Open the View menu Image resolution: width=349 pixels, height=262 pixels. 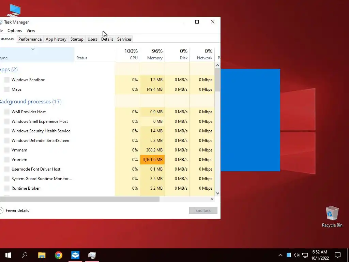tap(31, 31)
